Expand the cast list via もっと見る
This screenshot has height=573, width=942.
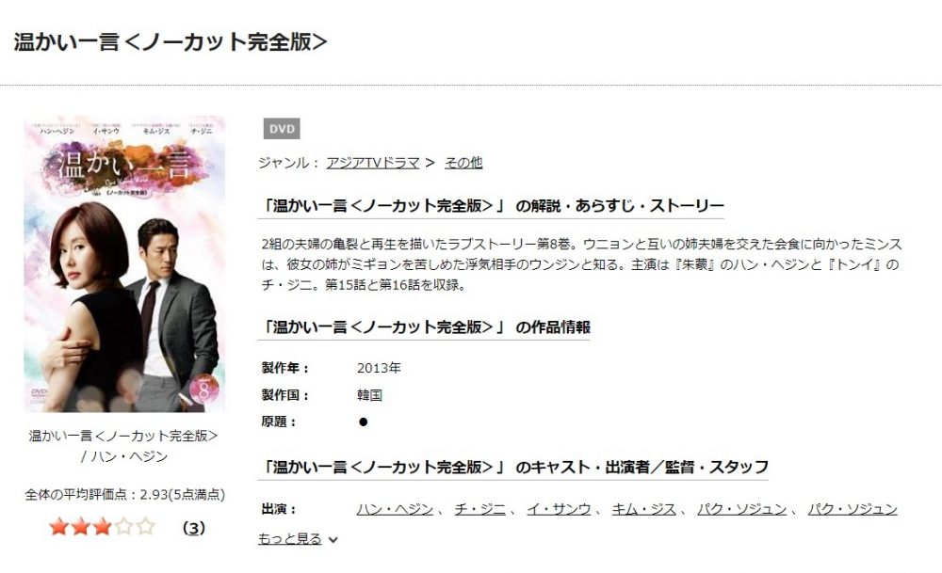tap(290, 539)
